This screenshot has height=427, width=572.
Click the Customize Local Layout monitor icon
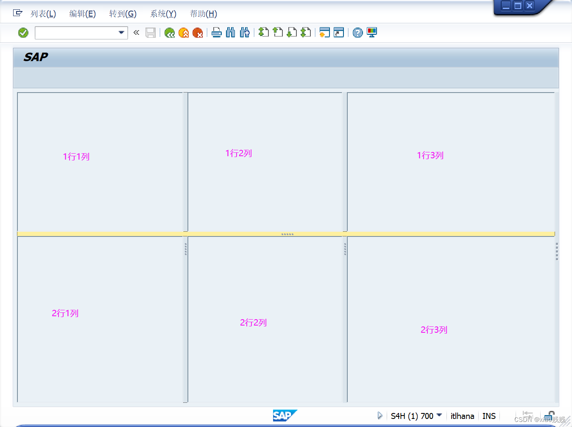tap(372, 32)
